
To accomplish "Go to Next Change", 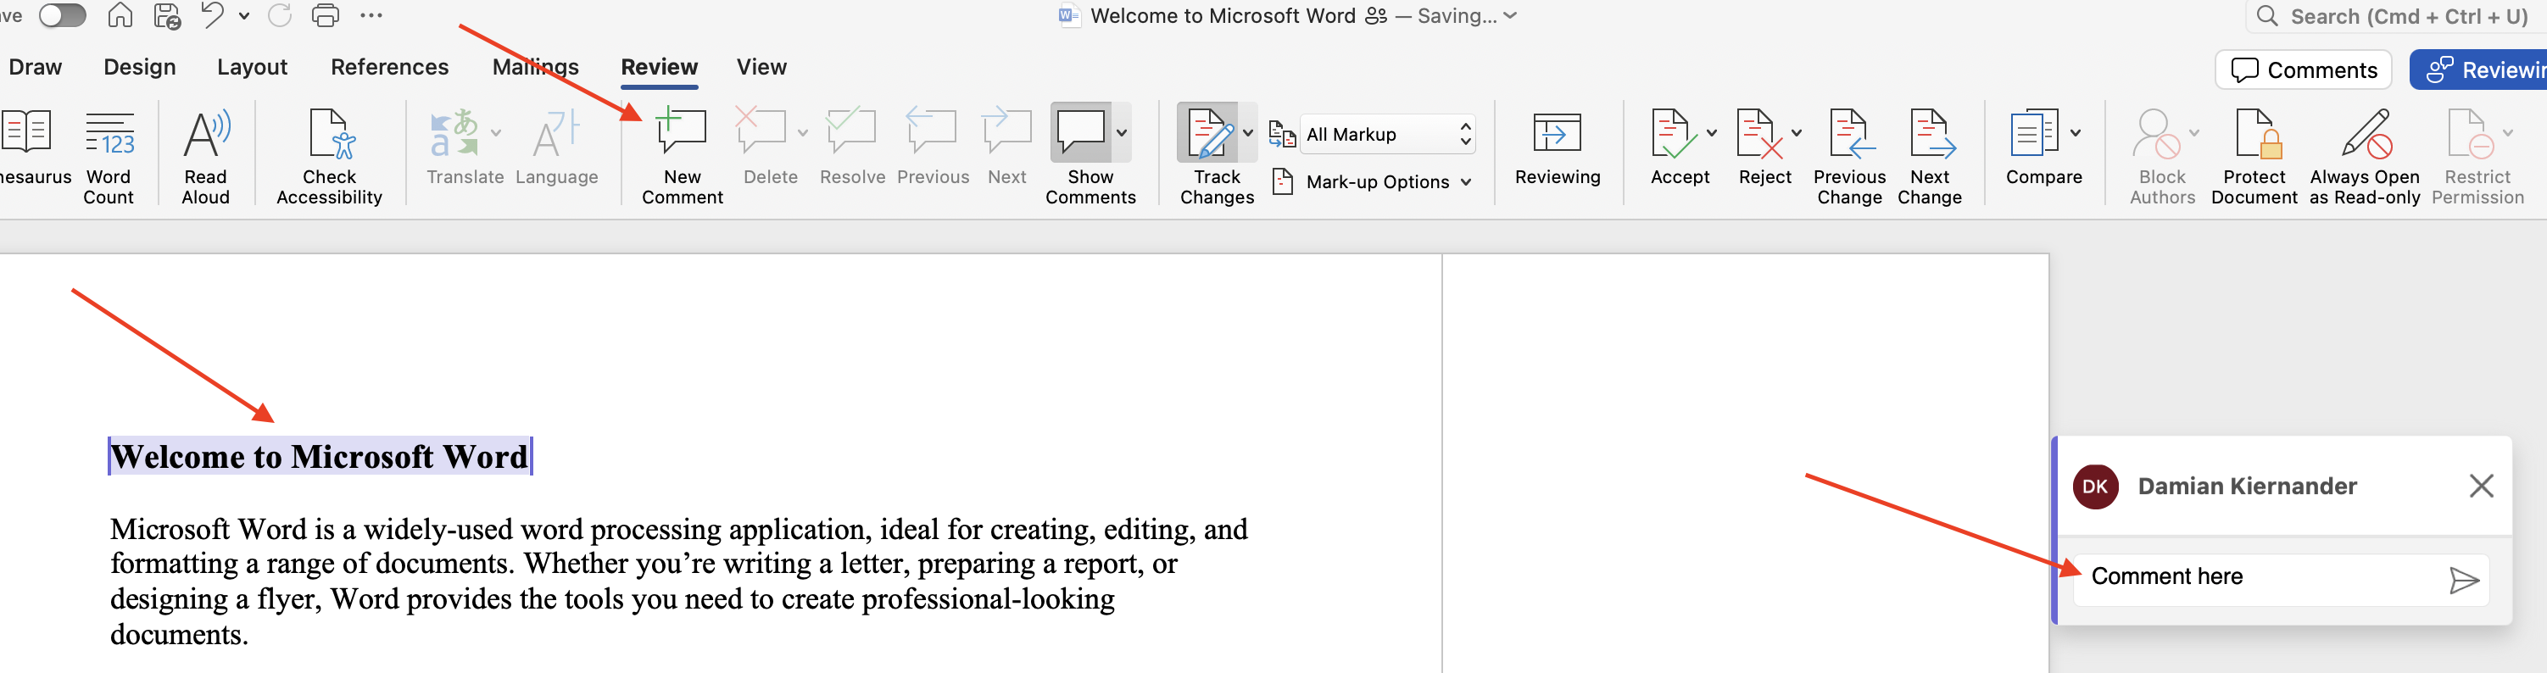I will 1930,156.
